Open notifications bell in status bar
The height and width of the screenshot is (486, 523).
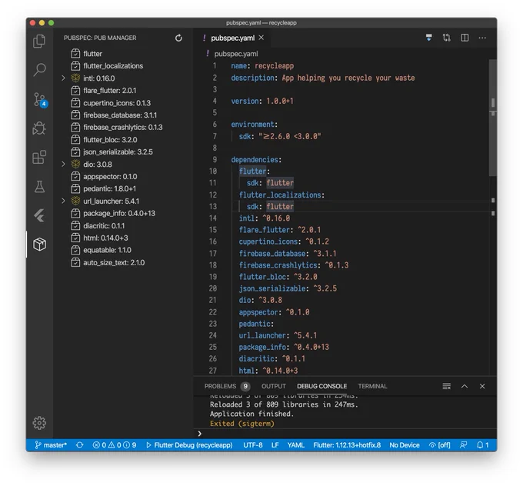483,445
